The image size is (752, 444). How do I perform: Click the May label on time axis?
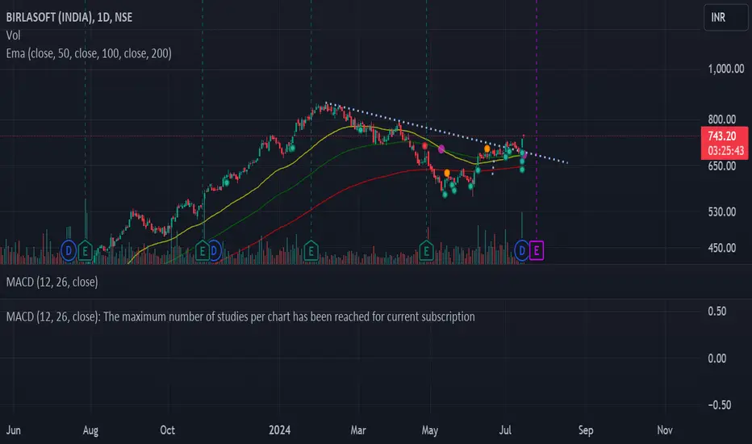430,430
